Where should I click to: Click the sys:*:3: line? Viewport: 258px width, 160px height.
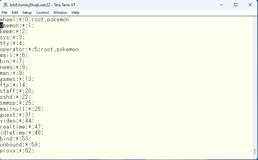pos(12,37)
